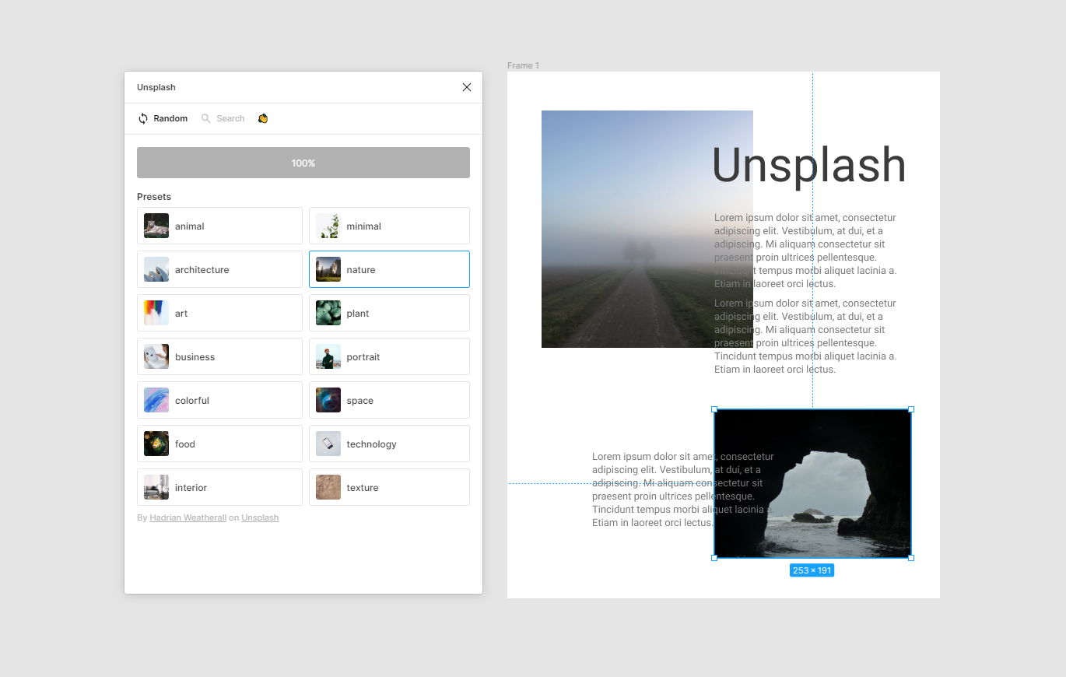The width and height of the screenshot is (1066, 677).
Task: Select the art preset
Action: tap(219, 313)
